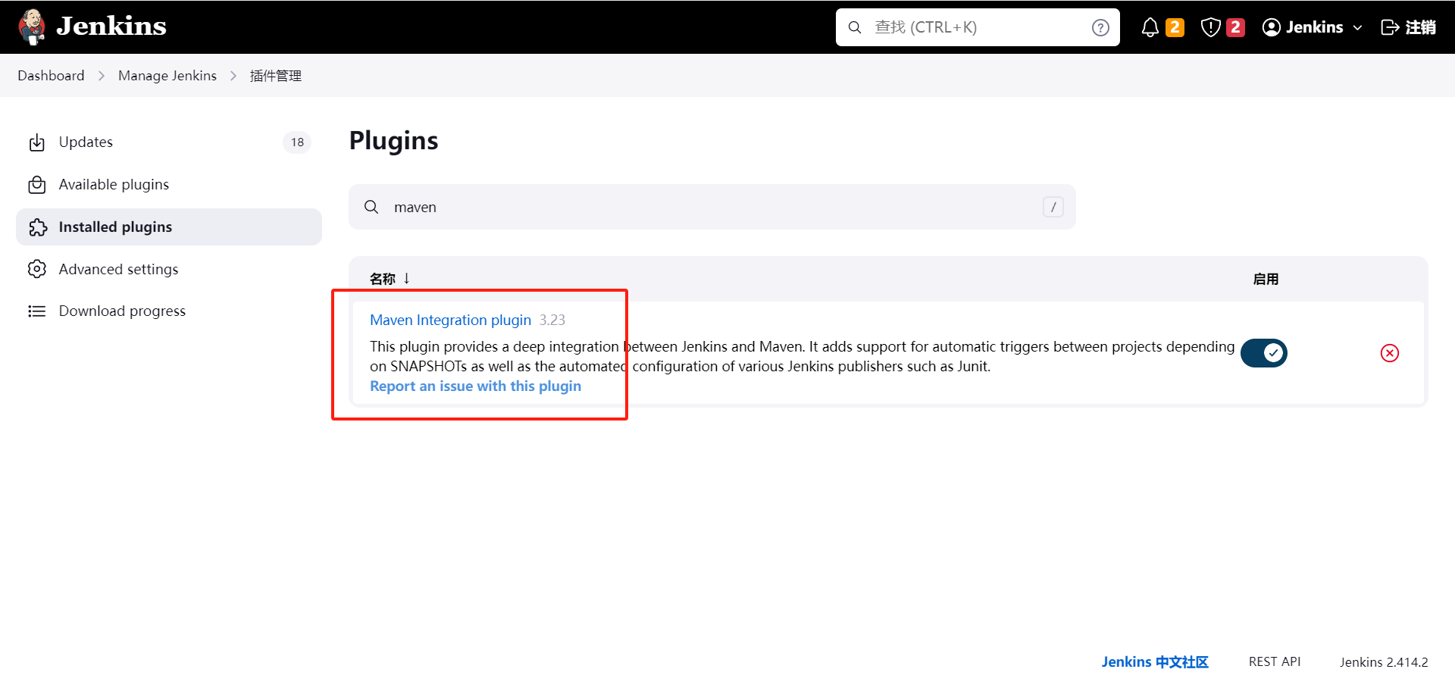Go to Manage Jenkins breadcrumb
1455x691 pixels.
[167, 76]
